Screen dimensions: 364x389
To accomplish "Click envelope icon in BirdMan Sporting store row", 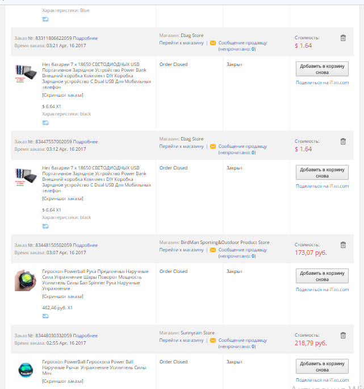I will tap(213, 250).
